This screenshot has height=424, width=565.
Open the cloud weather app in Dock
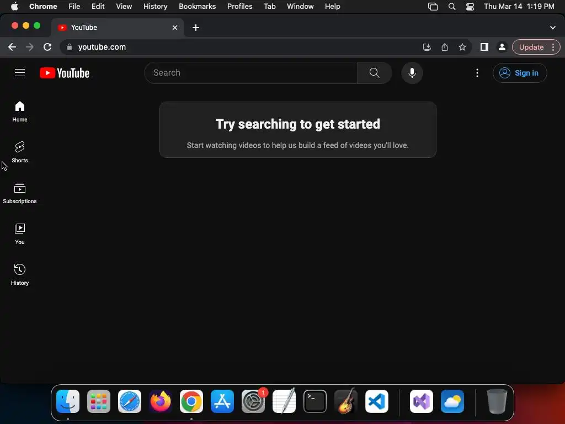(x=452, y=401)
